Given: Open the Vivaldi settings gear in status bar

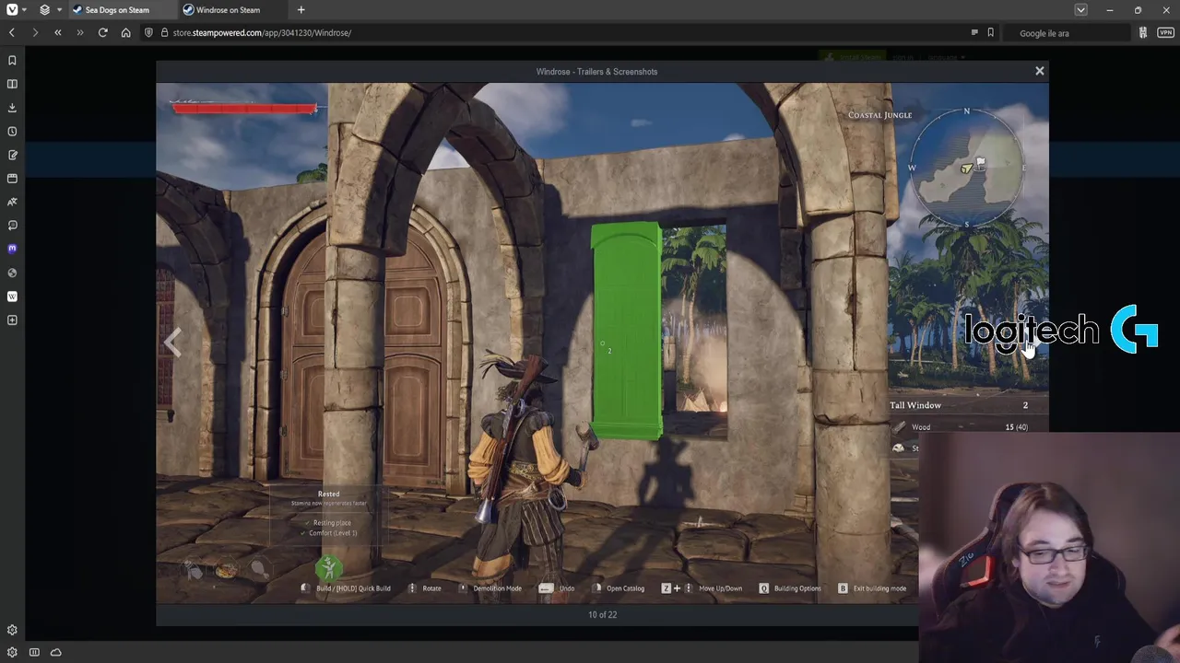Looking at the screenshot, I should pos(12,653).
